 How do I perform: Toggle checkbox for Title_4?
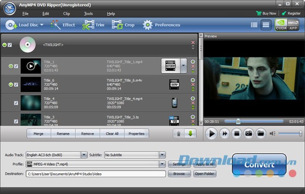[16, 103]
